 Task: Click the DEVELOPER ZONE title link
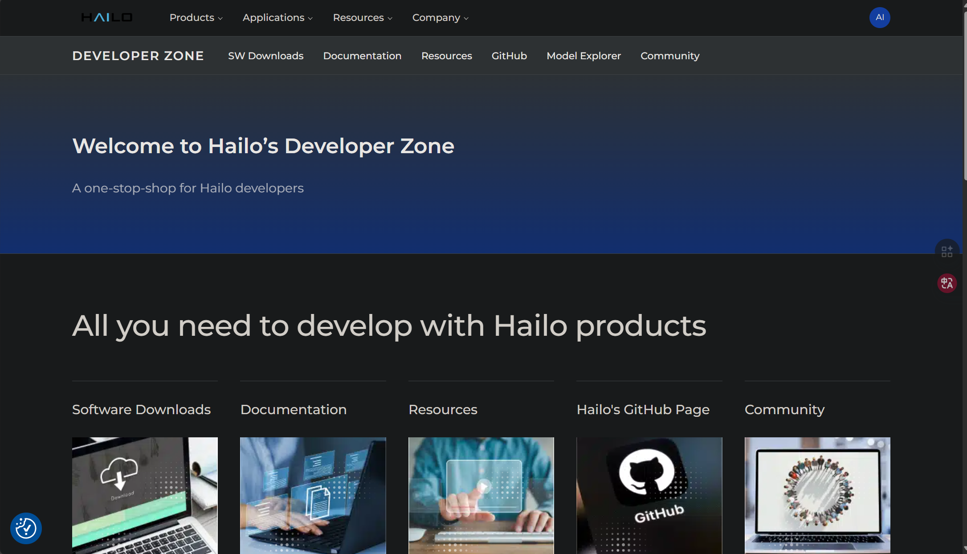138,56
